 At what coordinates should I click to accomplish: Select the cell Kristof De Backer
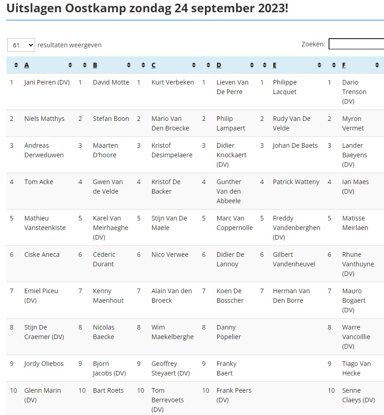click(x=166, y=187)
